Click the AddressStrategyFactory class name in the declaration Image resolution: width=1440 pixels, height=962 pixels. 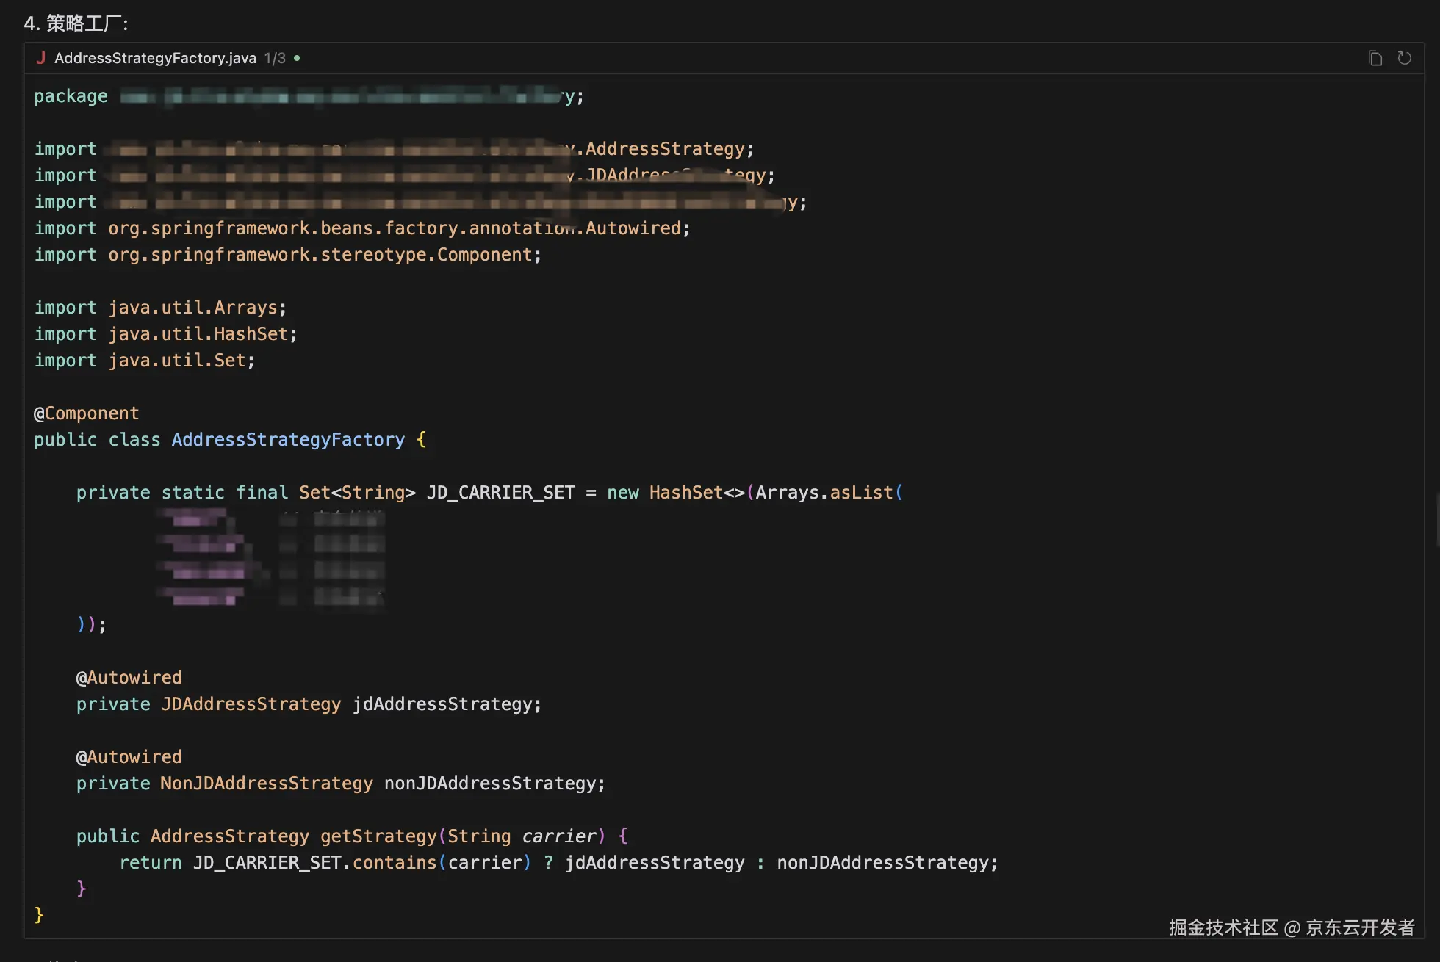pos(288,440)
